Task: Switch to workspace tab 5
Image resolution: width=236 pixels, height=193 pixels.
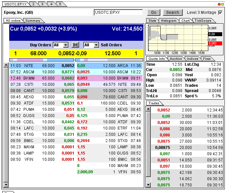Action: 60,4
